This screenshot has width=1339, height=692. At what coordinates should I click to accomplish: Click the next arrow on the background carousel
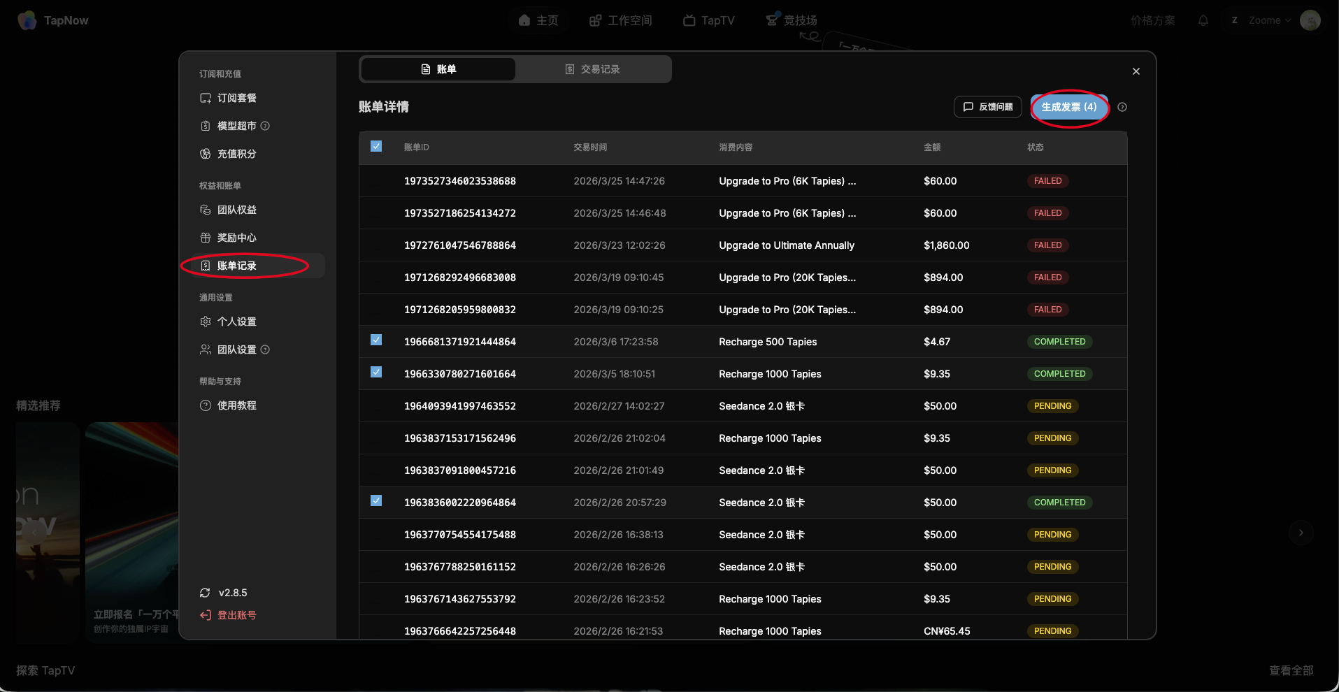tap(1301, 533)
